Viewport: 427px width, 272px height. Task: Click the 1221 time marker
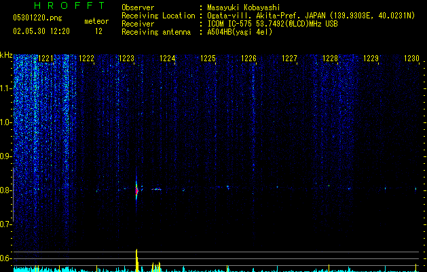45,58
